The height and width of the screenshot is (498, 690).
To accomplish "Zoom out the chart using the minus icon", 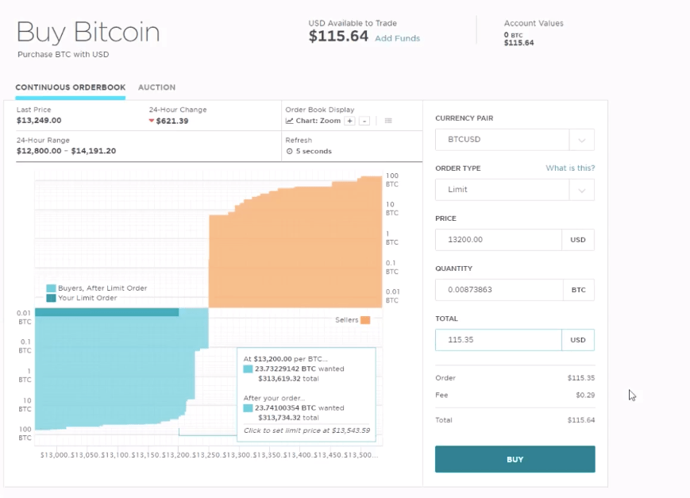I will [364, 121].
